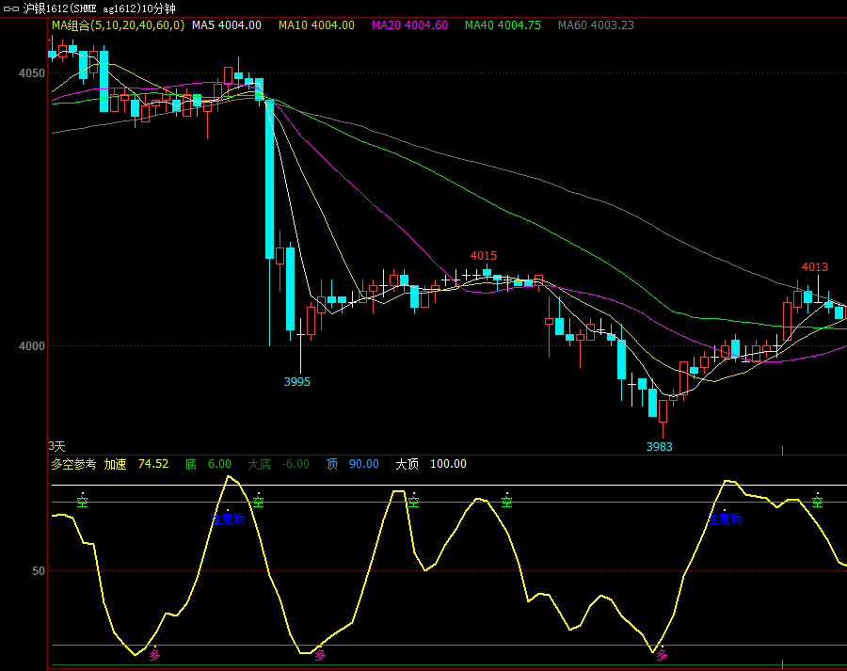Click the 加速 74.52 indicator value
This screenshot has width=847, height=671.
point(136,464)
